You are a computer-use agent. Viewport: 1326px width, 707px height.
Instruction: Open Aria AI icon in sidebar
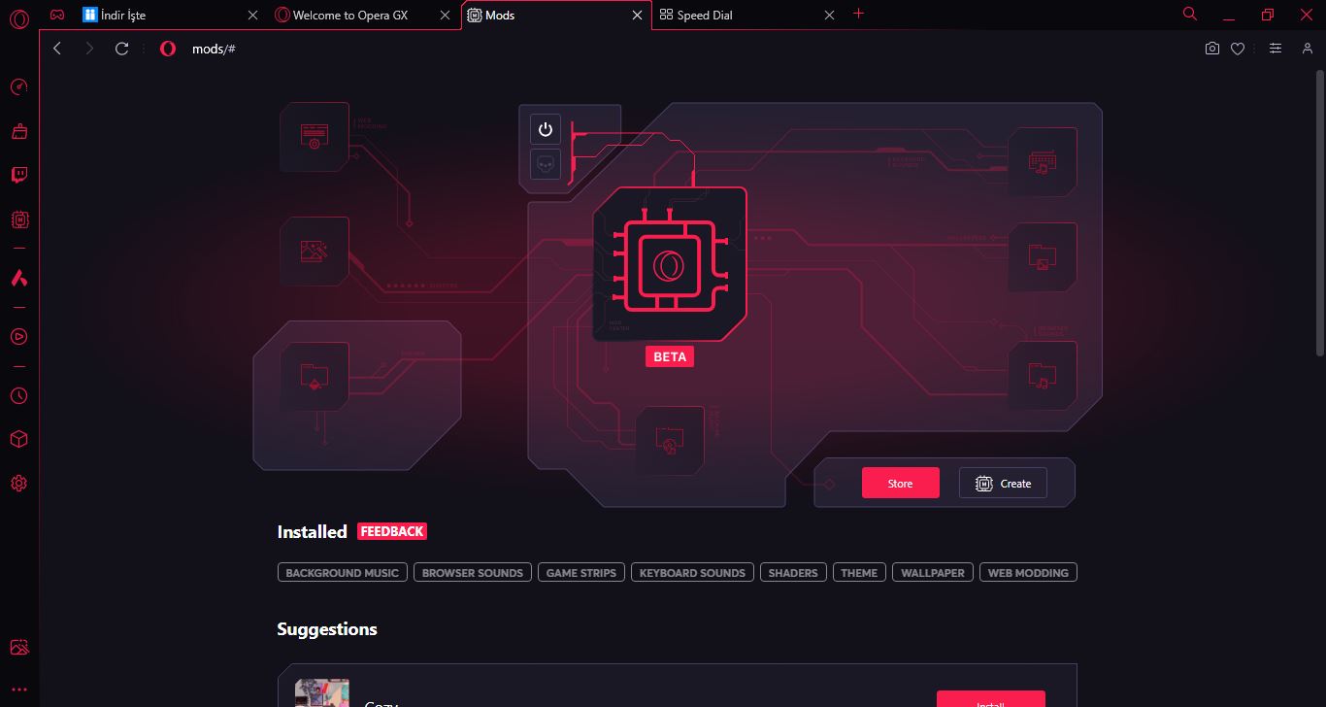18,278
